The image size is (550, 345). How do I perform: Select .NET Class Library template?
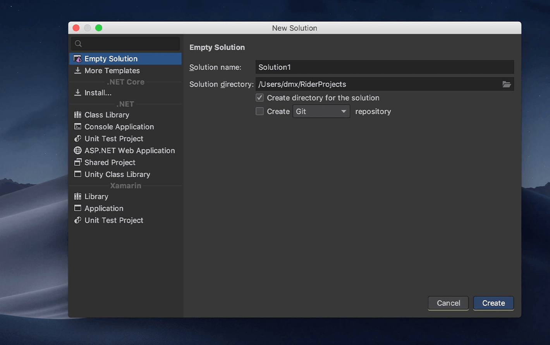pyautogui.click(x=107, y=115)
